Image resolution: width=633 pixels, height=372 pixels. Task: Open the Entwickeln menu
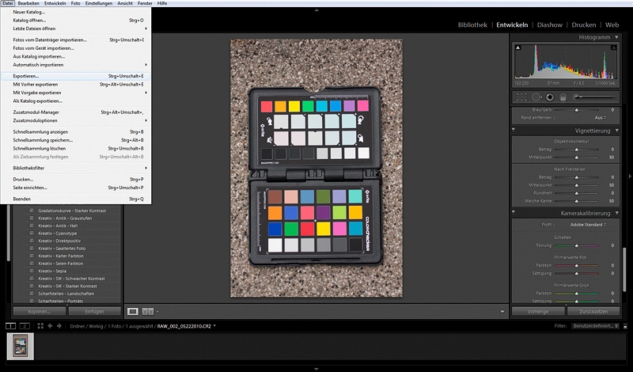click(x=55, y=3)
